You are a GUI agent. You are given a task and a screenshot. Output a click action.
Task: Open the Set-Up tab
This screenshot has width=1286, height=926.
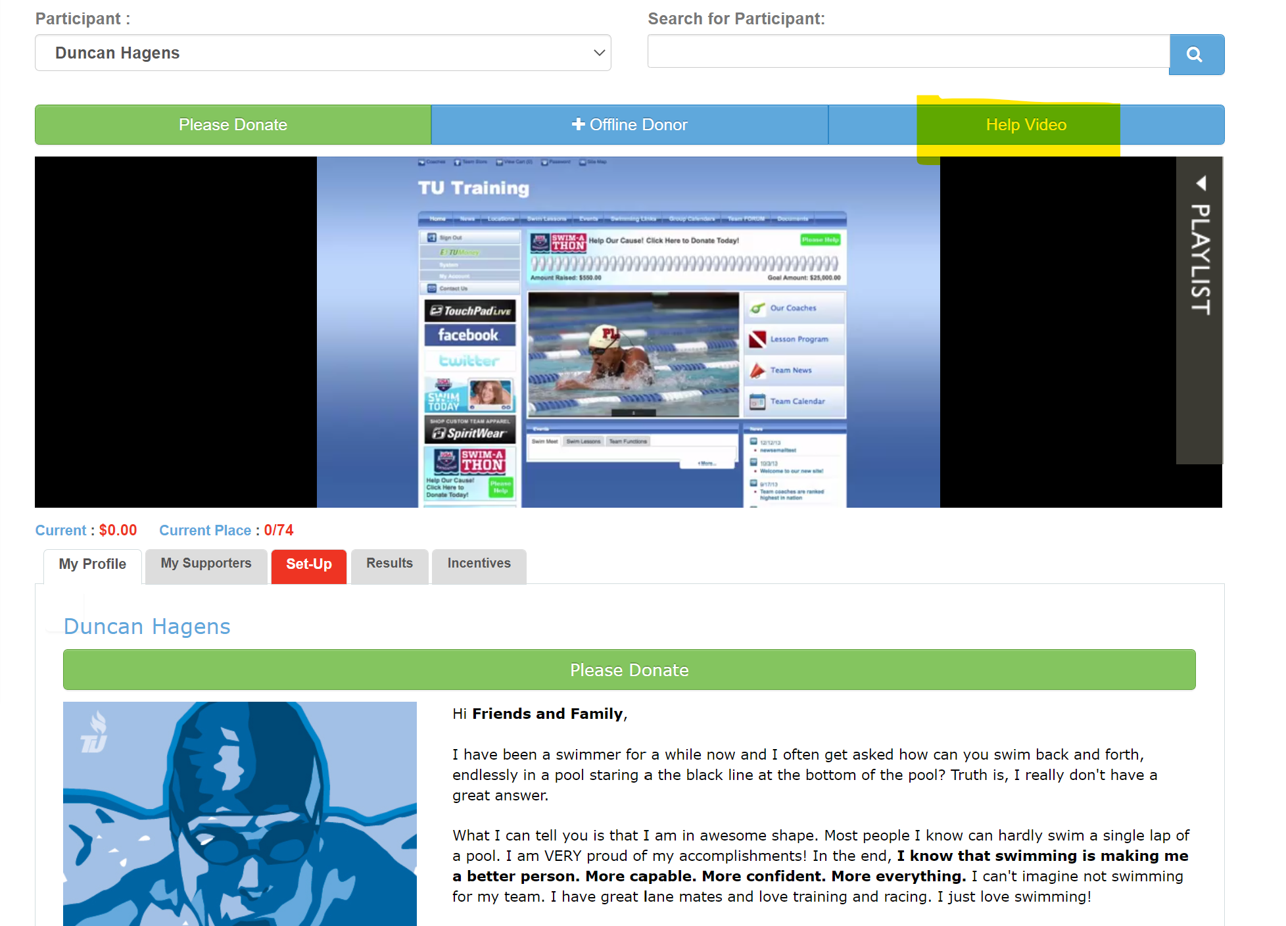(x=308, y=564)
